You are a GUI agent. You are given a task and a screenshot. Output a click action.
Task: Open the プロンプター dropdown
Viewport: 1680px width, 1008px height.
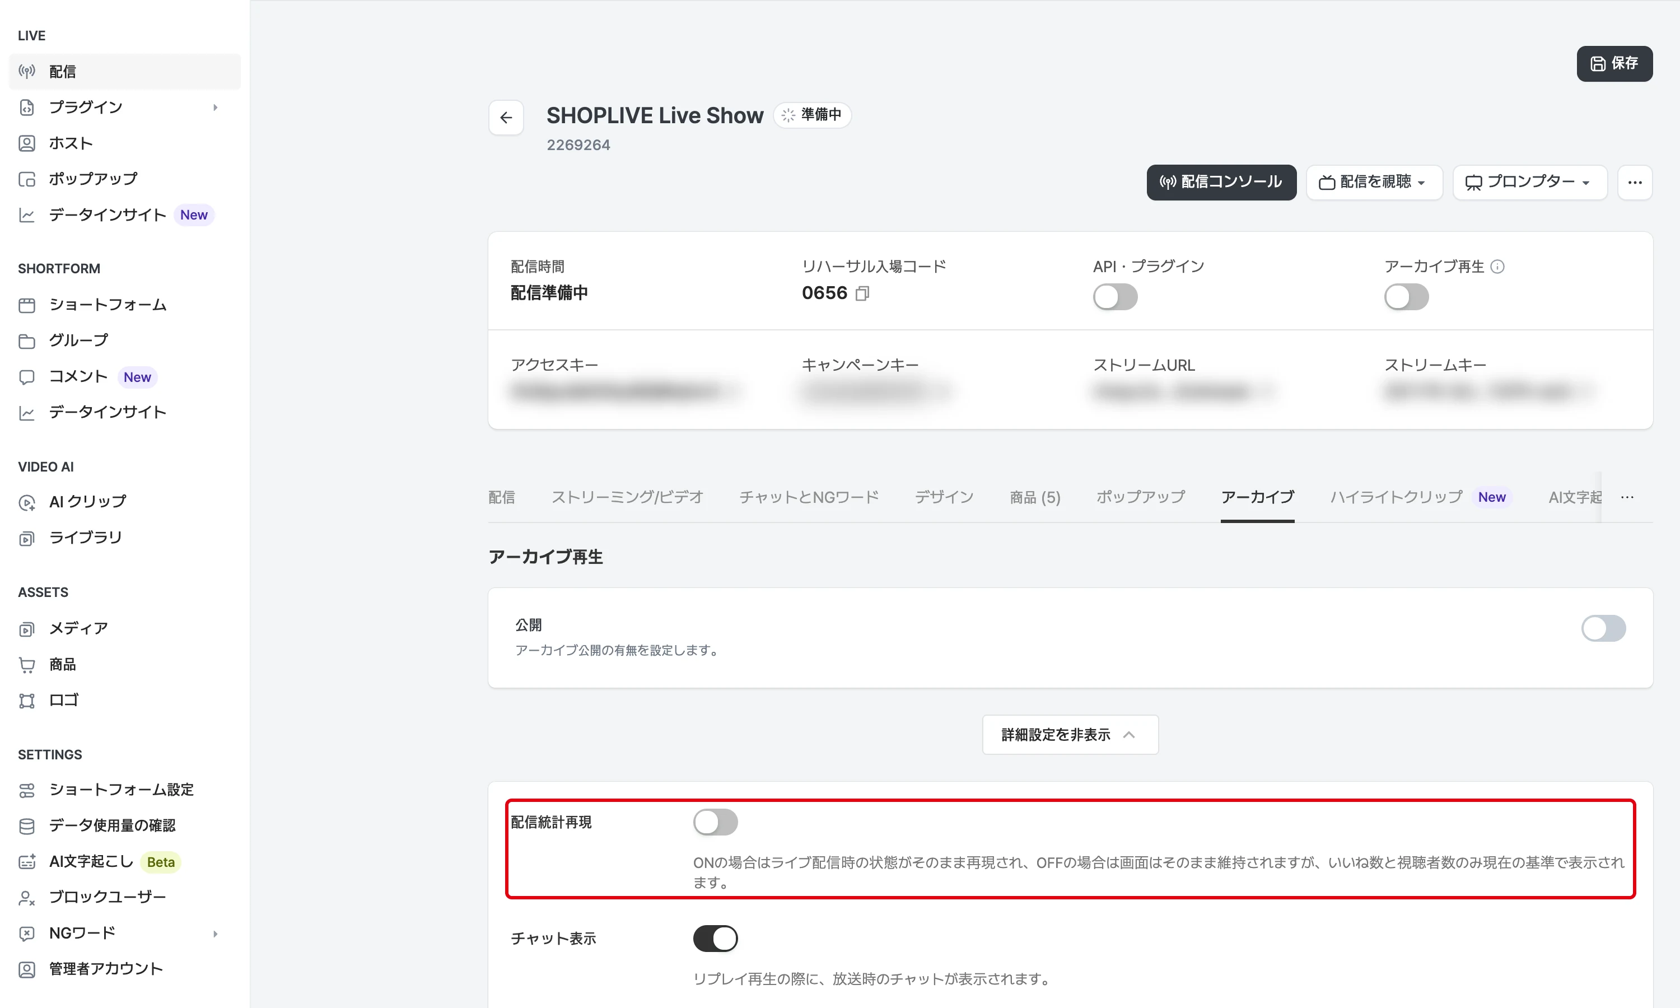click(x=1529, y=182)
